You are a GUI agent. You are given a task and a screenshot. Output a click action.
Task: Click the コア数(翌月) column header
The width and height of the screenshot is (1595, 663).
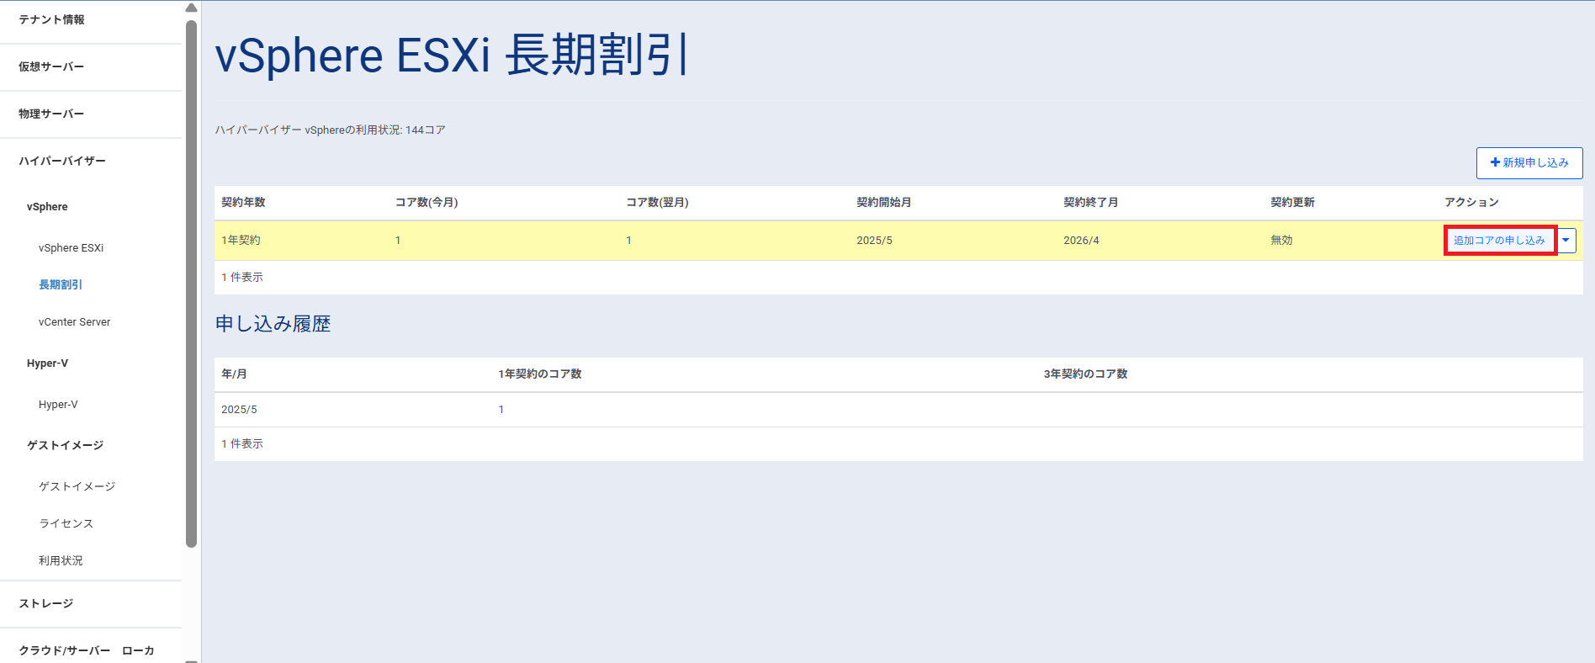pos(657,203)
